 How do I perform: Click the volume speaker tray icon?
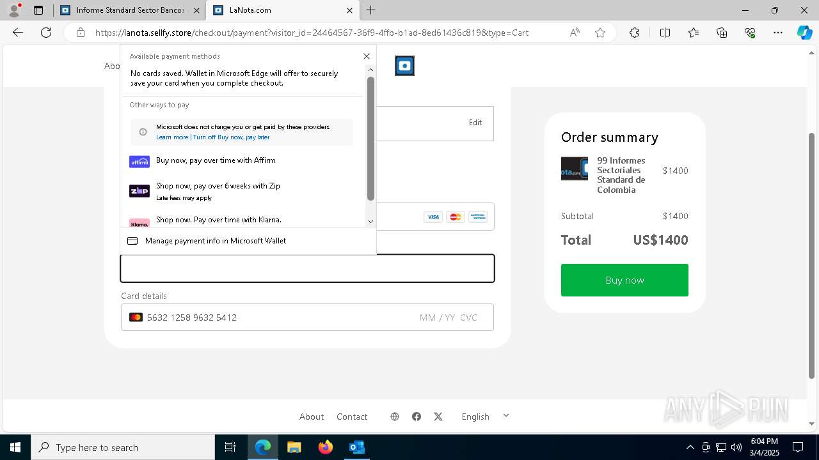[x=736, y=447]
